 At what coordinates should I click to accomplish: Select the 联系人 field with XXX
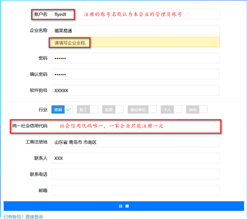pos(135,158)
